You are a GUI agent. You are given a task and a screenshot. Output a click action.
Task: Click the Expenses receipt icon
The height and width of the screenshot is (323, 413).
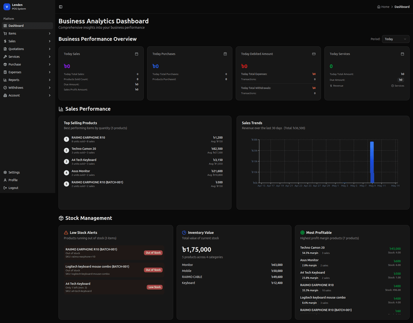coord(5,72)
